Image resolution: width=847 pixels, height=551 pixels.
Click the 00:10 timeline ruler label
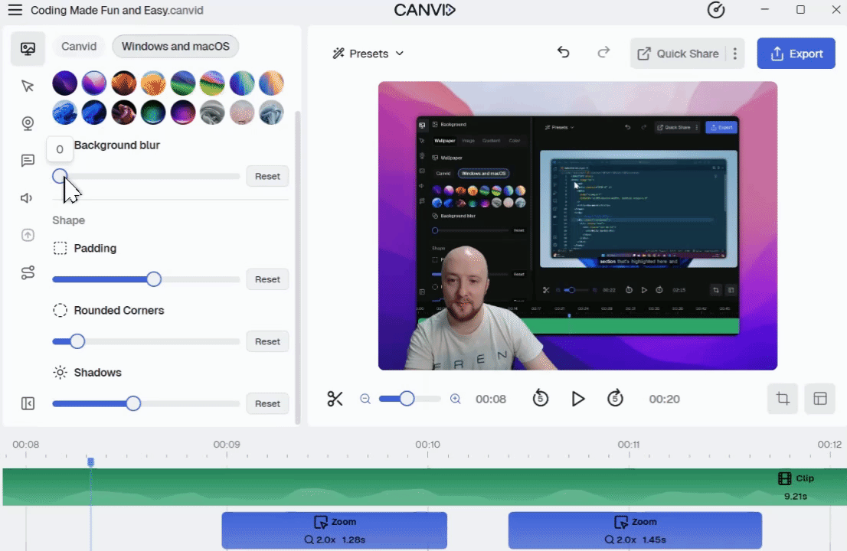point(427,445)
